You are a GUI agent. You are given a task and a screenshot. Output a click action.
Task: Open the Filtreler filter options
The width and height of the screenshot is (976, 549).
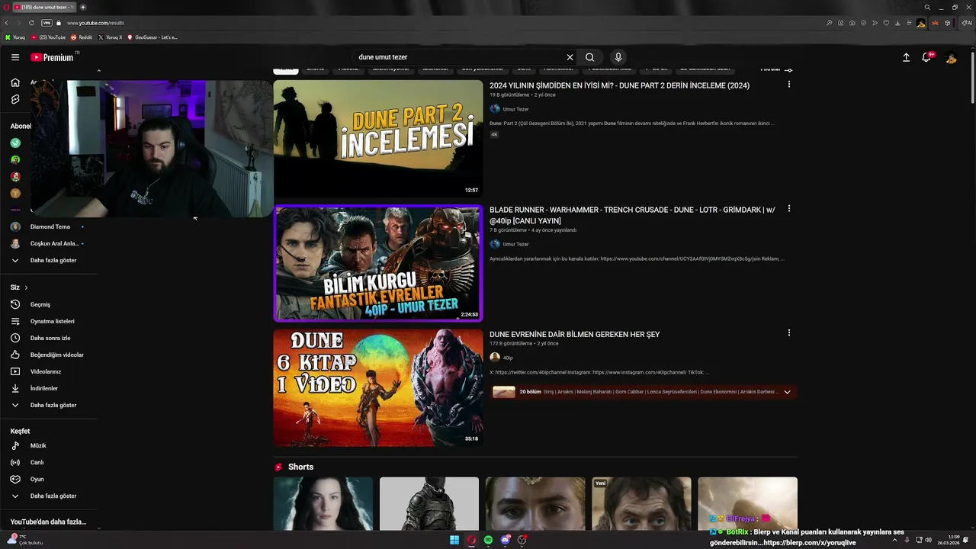pos(776,69)
